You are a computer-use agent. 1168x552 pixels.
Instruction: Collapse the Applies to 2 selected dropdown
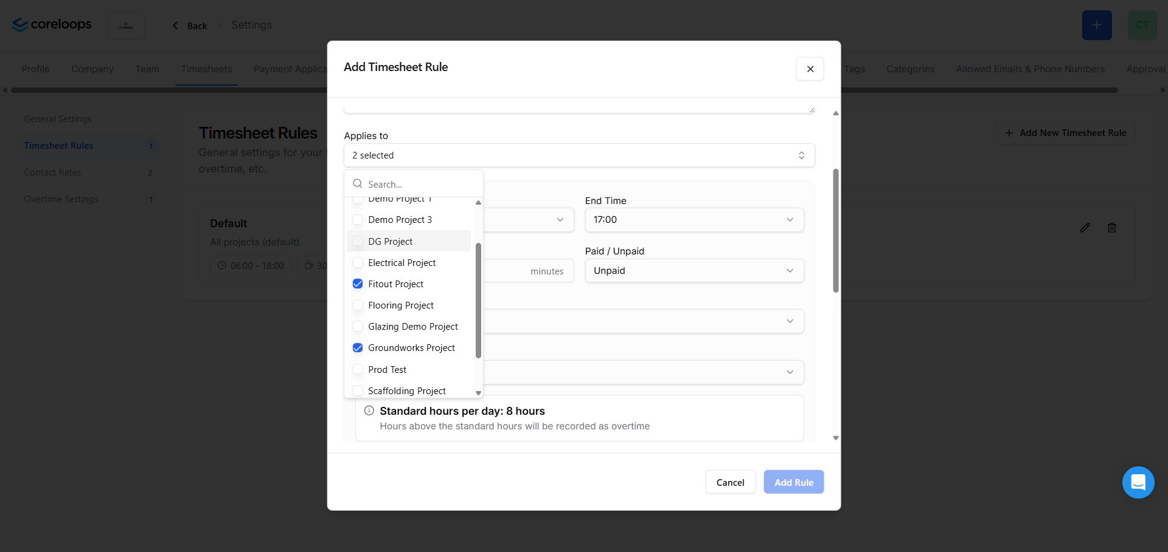pos(579,155)
